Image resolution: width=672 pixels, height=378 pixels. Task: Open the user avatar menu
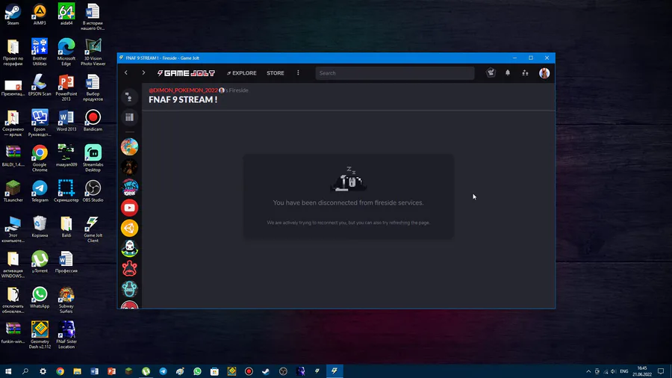[544, 73]
